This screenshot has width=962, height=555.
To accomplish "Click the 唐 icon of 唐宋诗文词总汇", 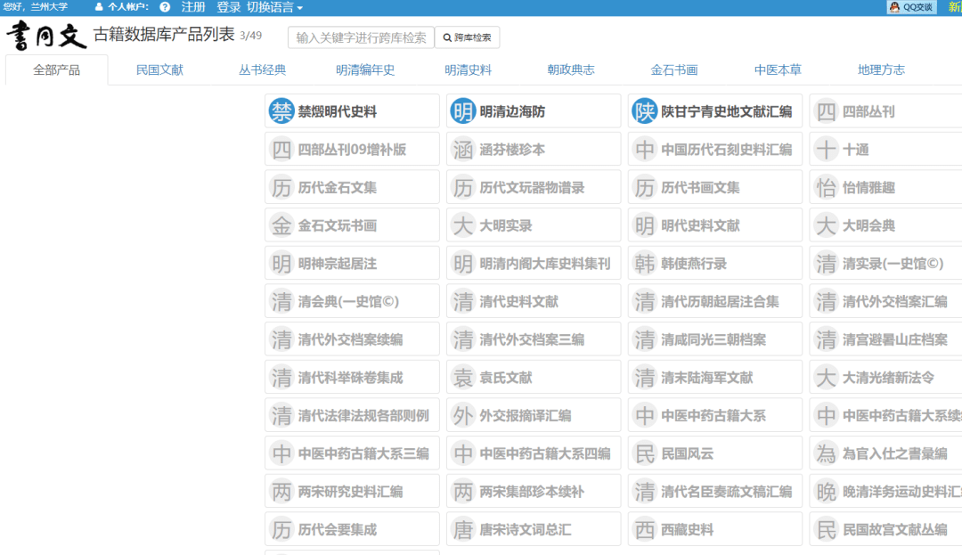I will (x=463, y=530).
